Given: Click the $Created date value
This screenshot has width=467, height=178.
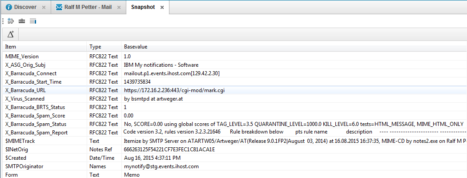Looking at the screenshot, I should coord(152,158).
